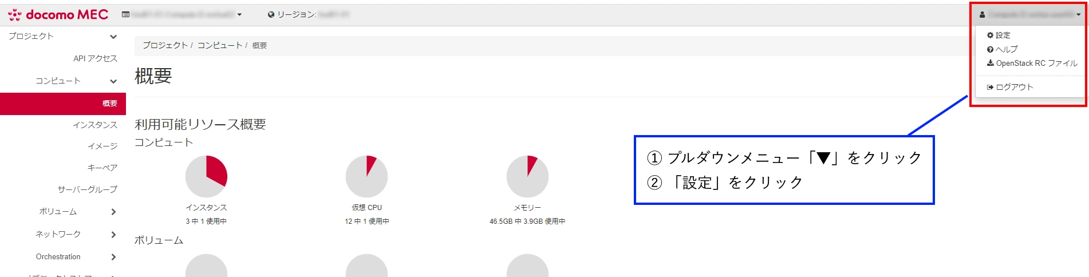Open project selector dropdown in header
This screenshot has width=1089, height=277.
click(x=181, y=14)
